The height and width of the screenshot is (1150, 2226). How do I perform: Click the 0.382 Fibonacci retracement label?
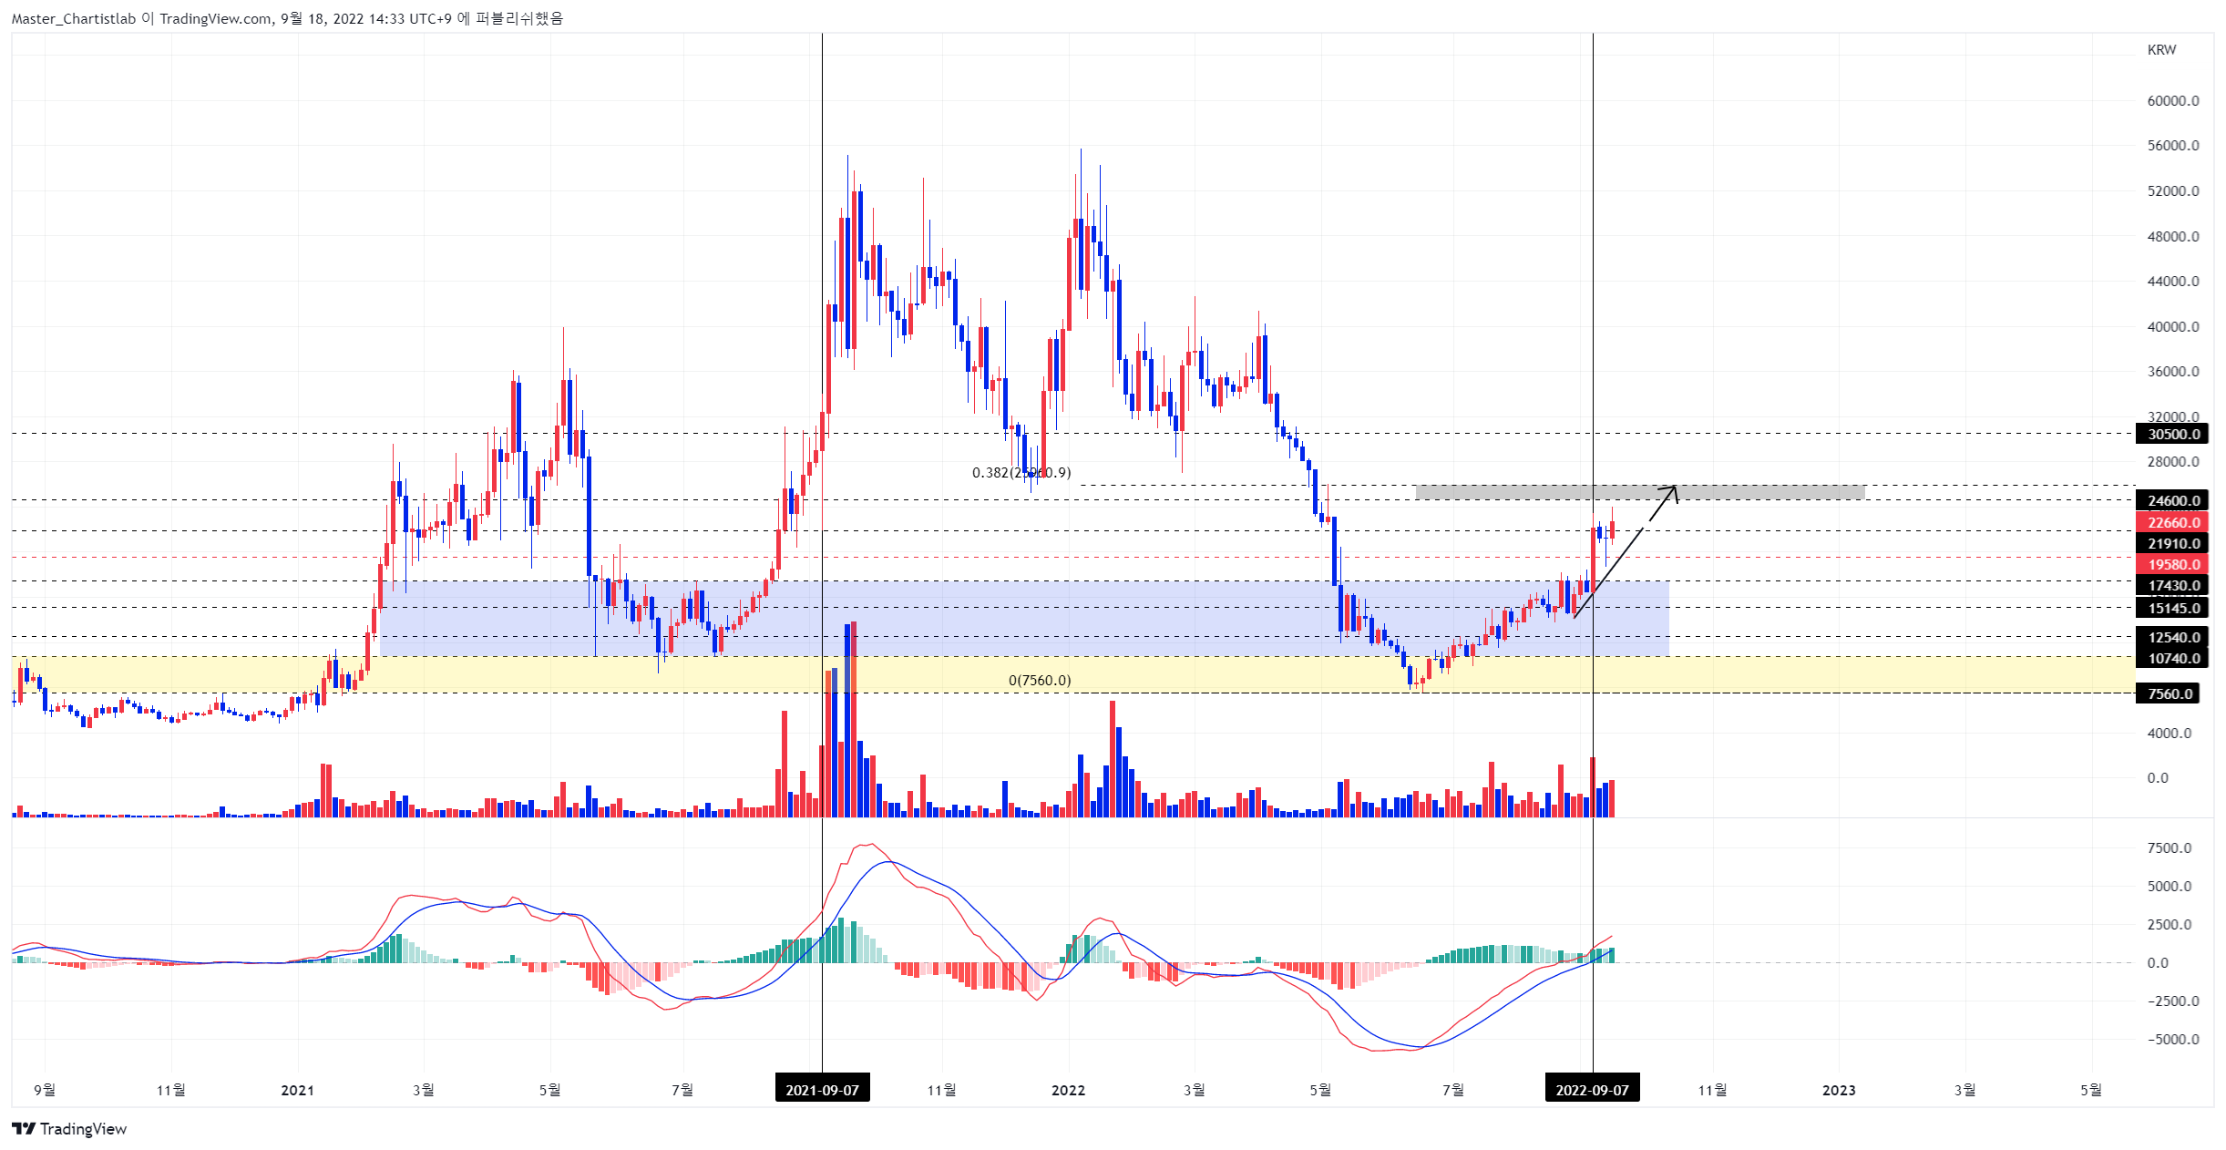(1021, 472)
